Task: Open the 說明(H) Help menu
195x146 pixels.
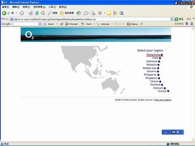Action: (x=63, y=7)
